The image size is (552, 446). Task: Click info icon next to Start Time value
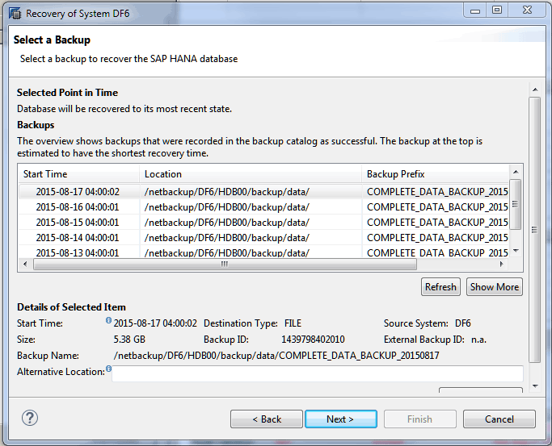coord(109,320)
